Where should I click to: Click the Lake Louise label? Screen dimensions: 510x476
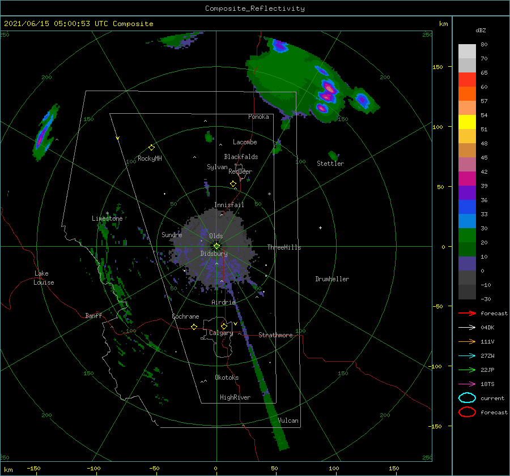point(44,278)
